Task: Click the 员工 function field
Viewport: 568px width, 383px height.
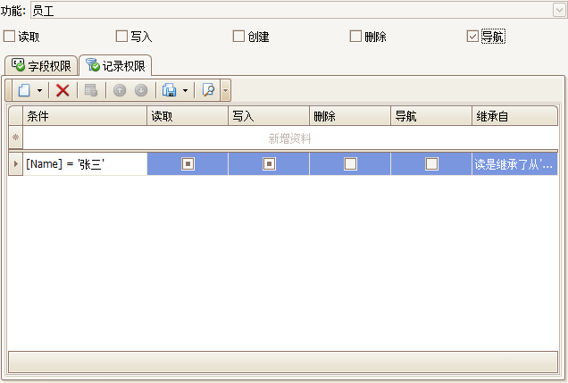Action: click(292, 10)
